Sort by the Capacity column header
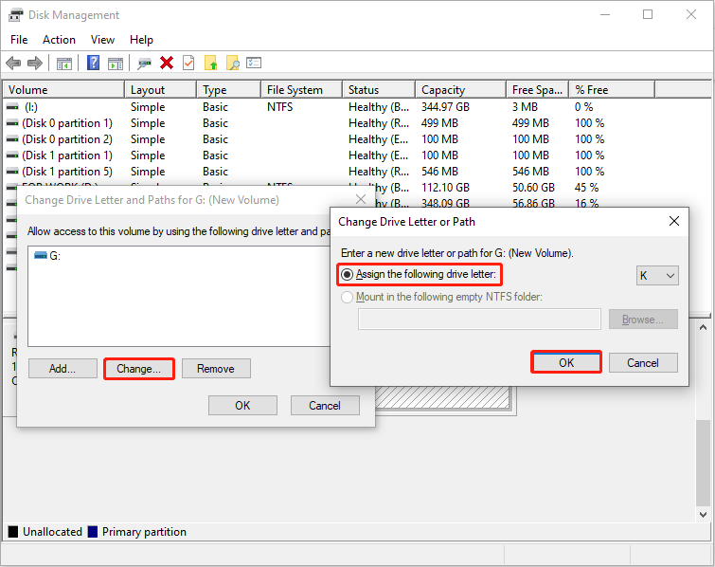 461,90
